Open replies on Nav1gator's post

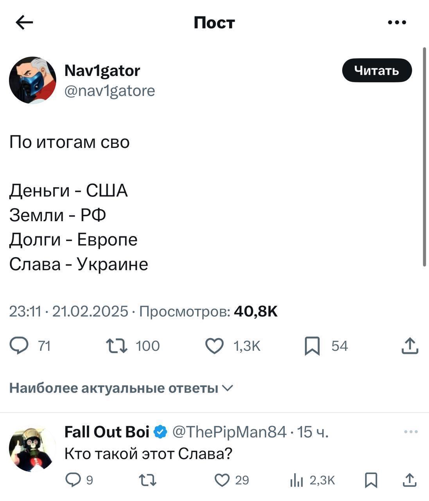[x=28, y=346]
